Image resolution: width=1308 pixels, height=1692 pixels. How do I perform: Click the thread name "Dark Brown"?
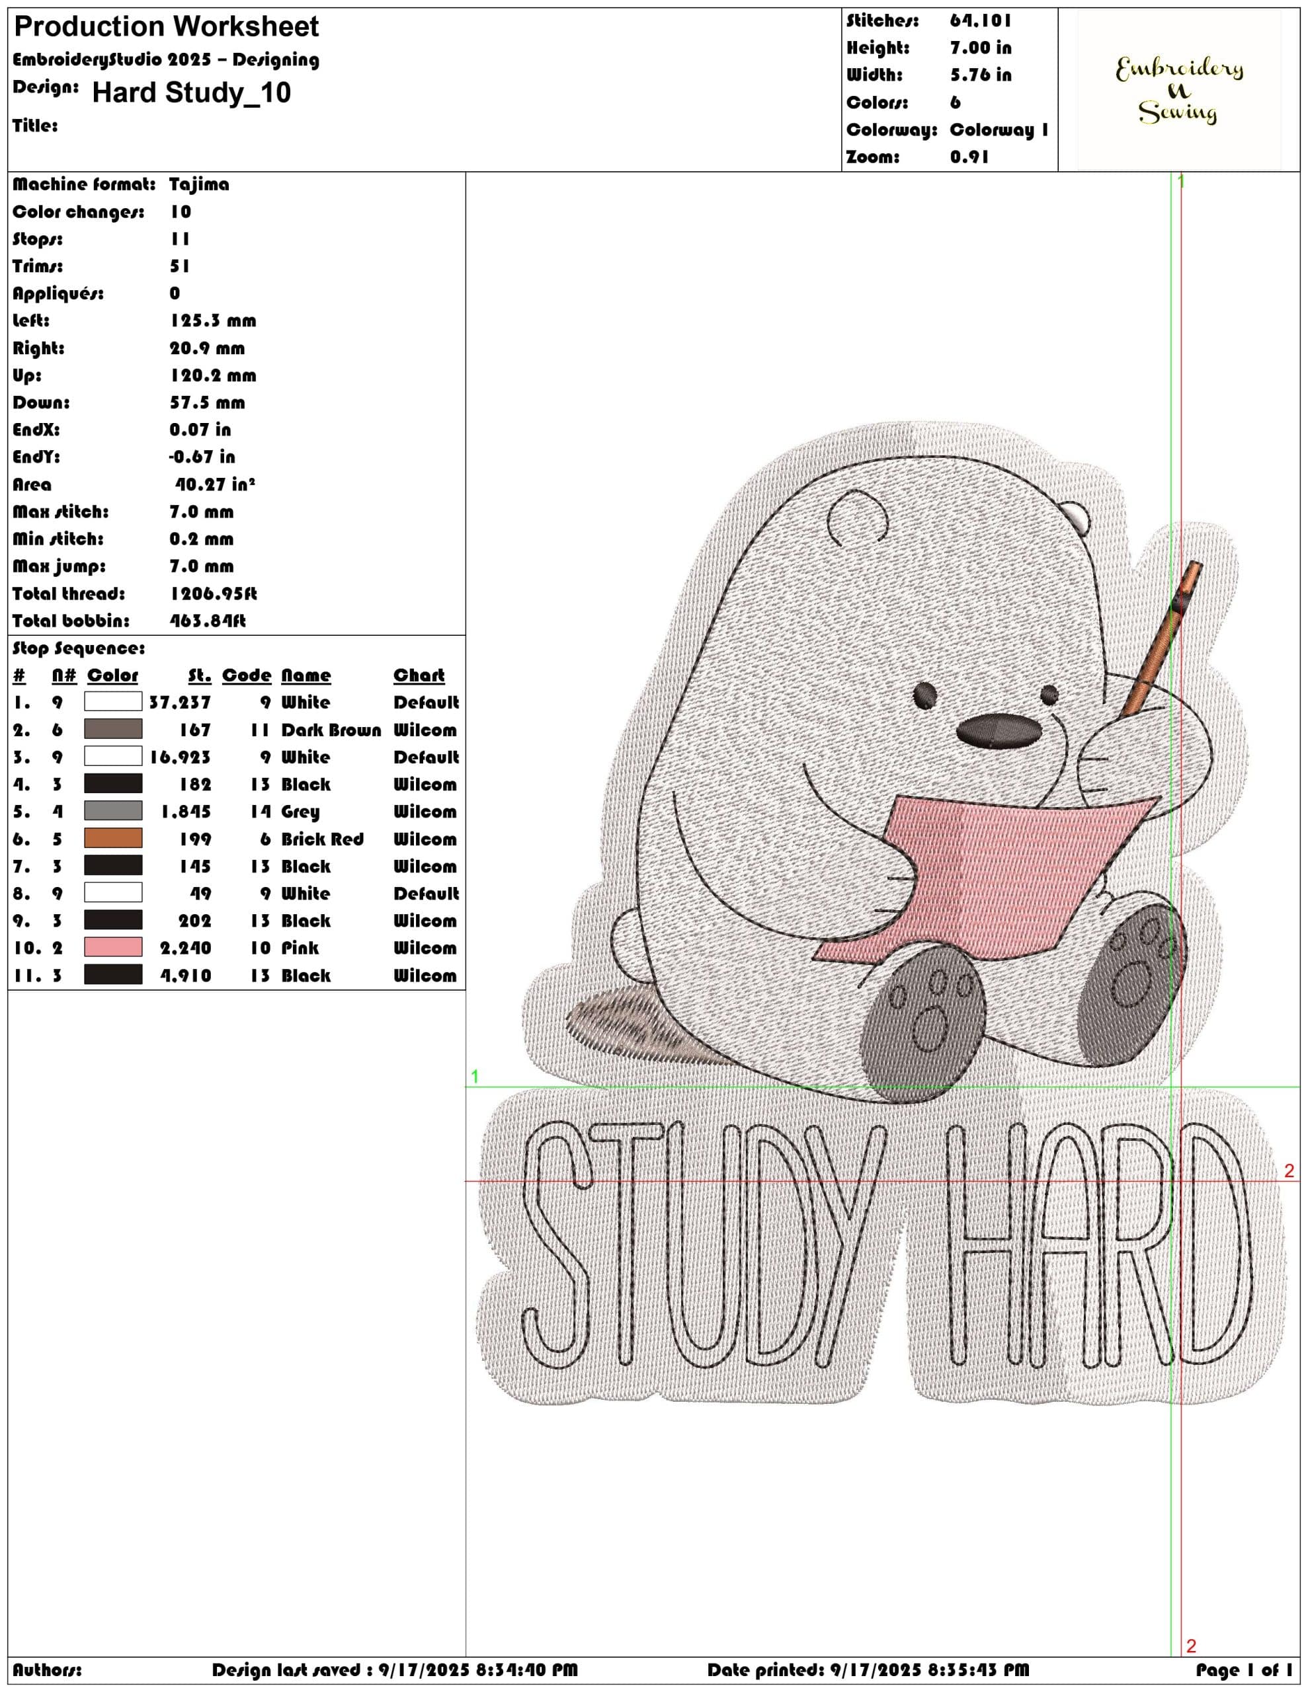tap(331, 730)
